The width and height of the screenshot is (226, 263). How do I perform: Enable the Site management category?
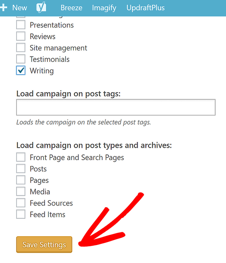click(21, 47)
